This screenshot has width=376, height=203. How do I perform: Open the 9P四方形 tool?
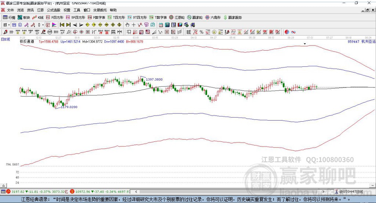coord(76,18)
